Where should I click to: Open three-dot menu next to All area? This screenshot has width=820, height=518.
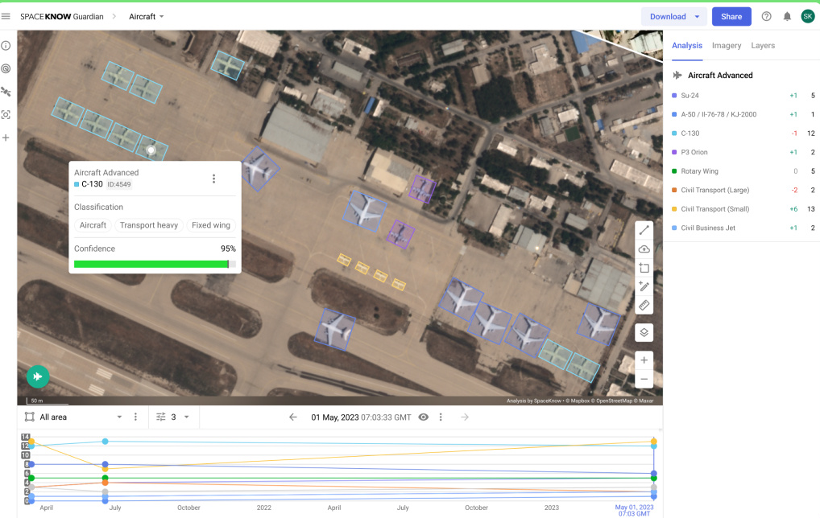135,417
